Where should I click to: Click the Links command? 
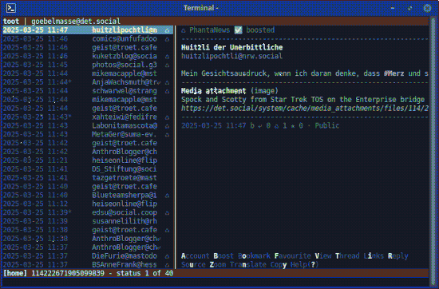374,256
